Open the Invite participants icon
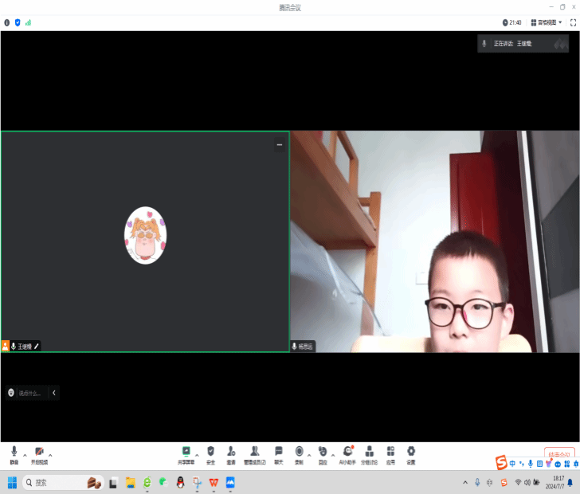Image resolution: width=580 pixels, height=494 pixels. click(231, 453)
